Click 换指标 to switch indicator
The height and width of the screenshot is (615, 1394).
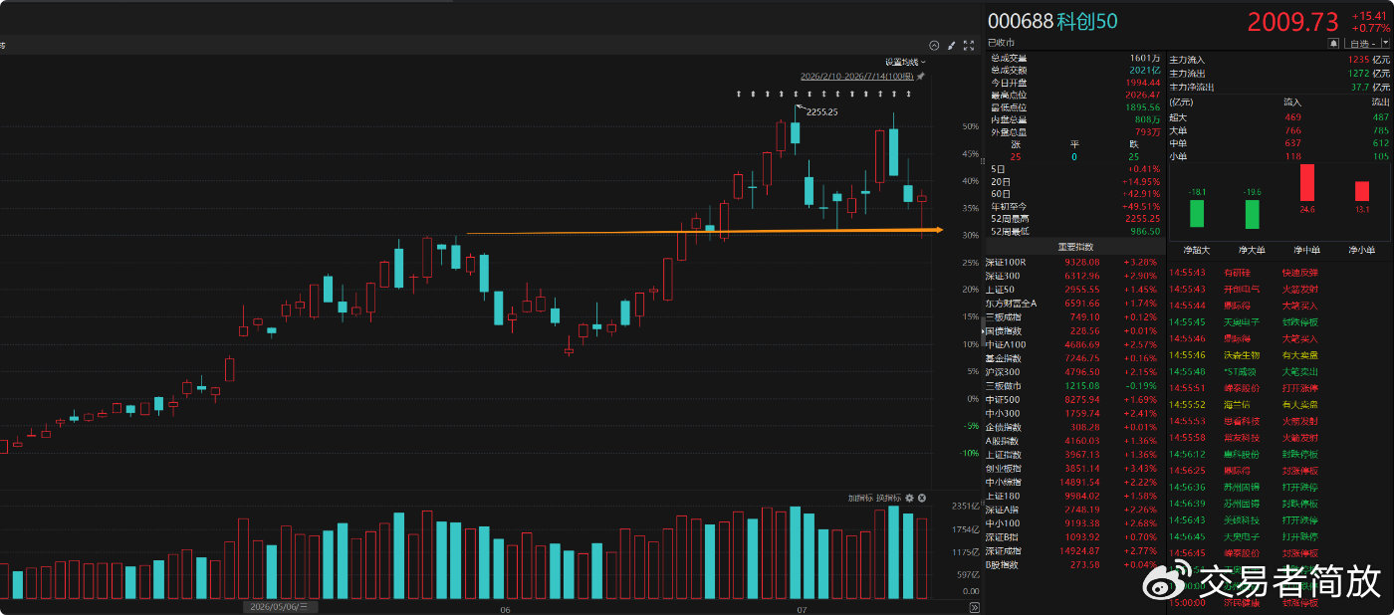click(x=888, y=498)
